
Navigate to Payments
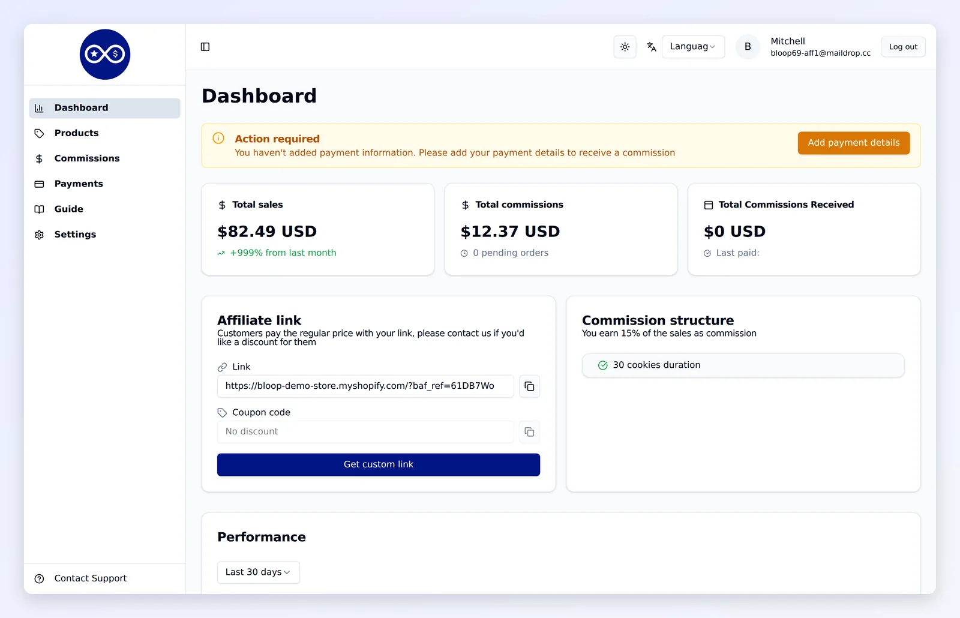[104, 184]
